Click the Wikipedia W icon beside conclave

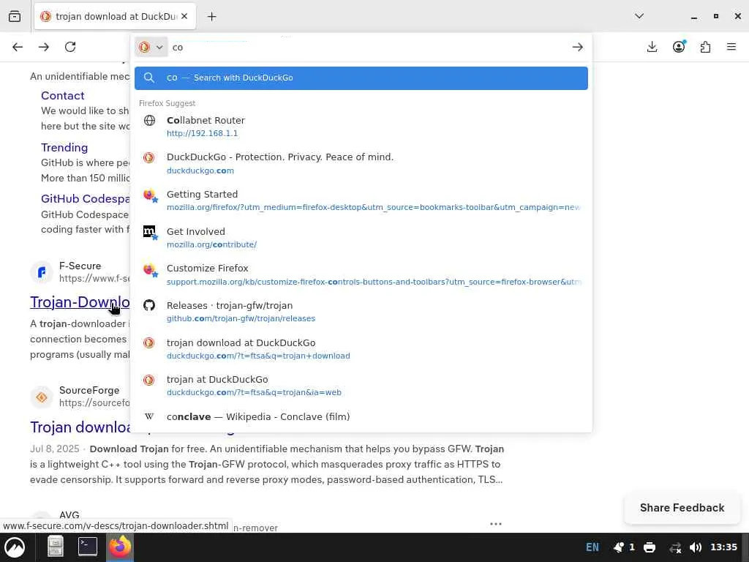point(149,416)
